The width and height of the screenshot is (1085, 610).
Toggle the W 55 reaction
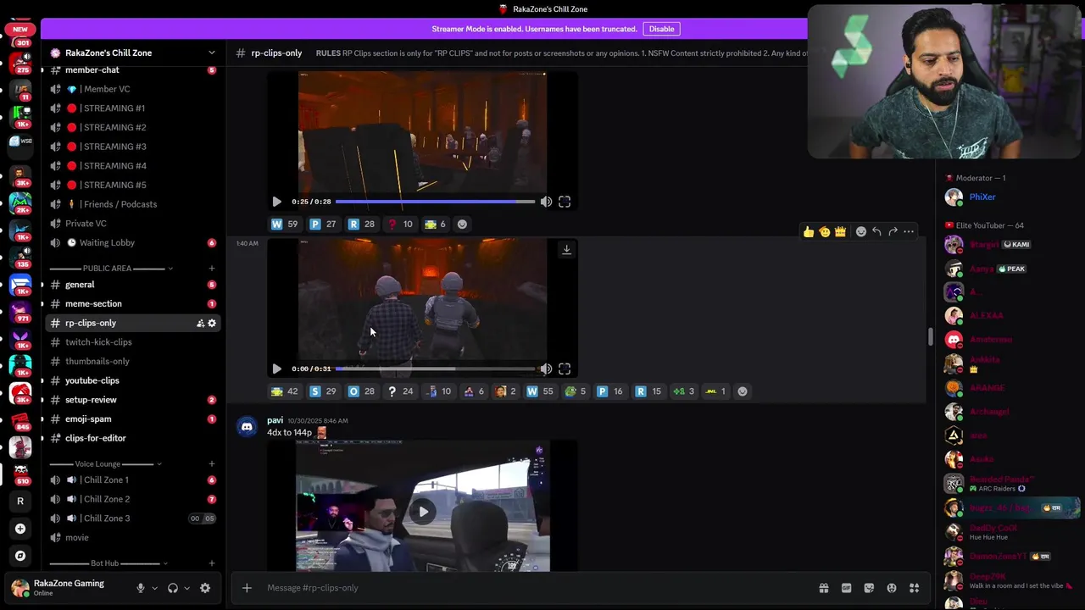click(539, 391)
